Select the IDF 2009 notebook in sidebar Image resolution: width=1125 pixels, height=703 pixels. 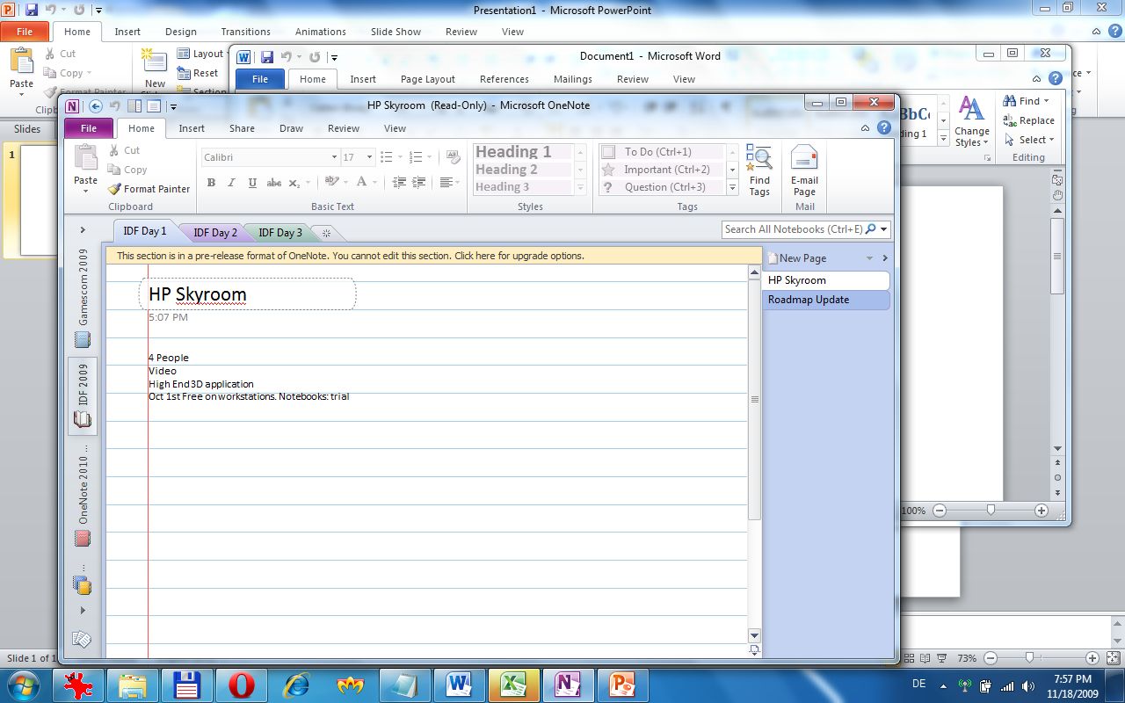82,387
